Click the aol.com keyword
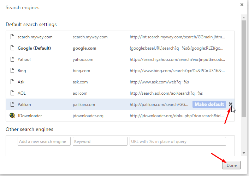 (80, 93)
